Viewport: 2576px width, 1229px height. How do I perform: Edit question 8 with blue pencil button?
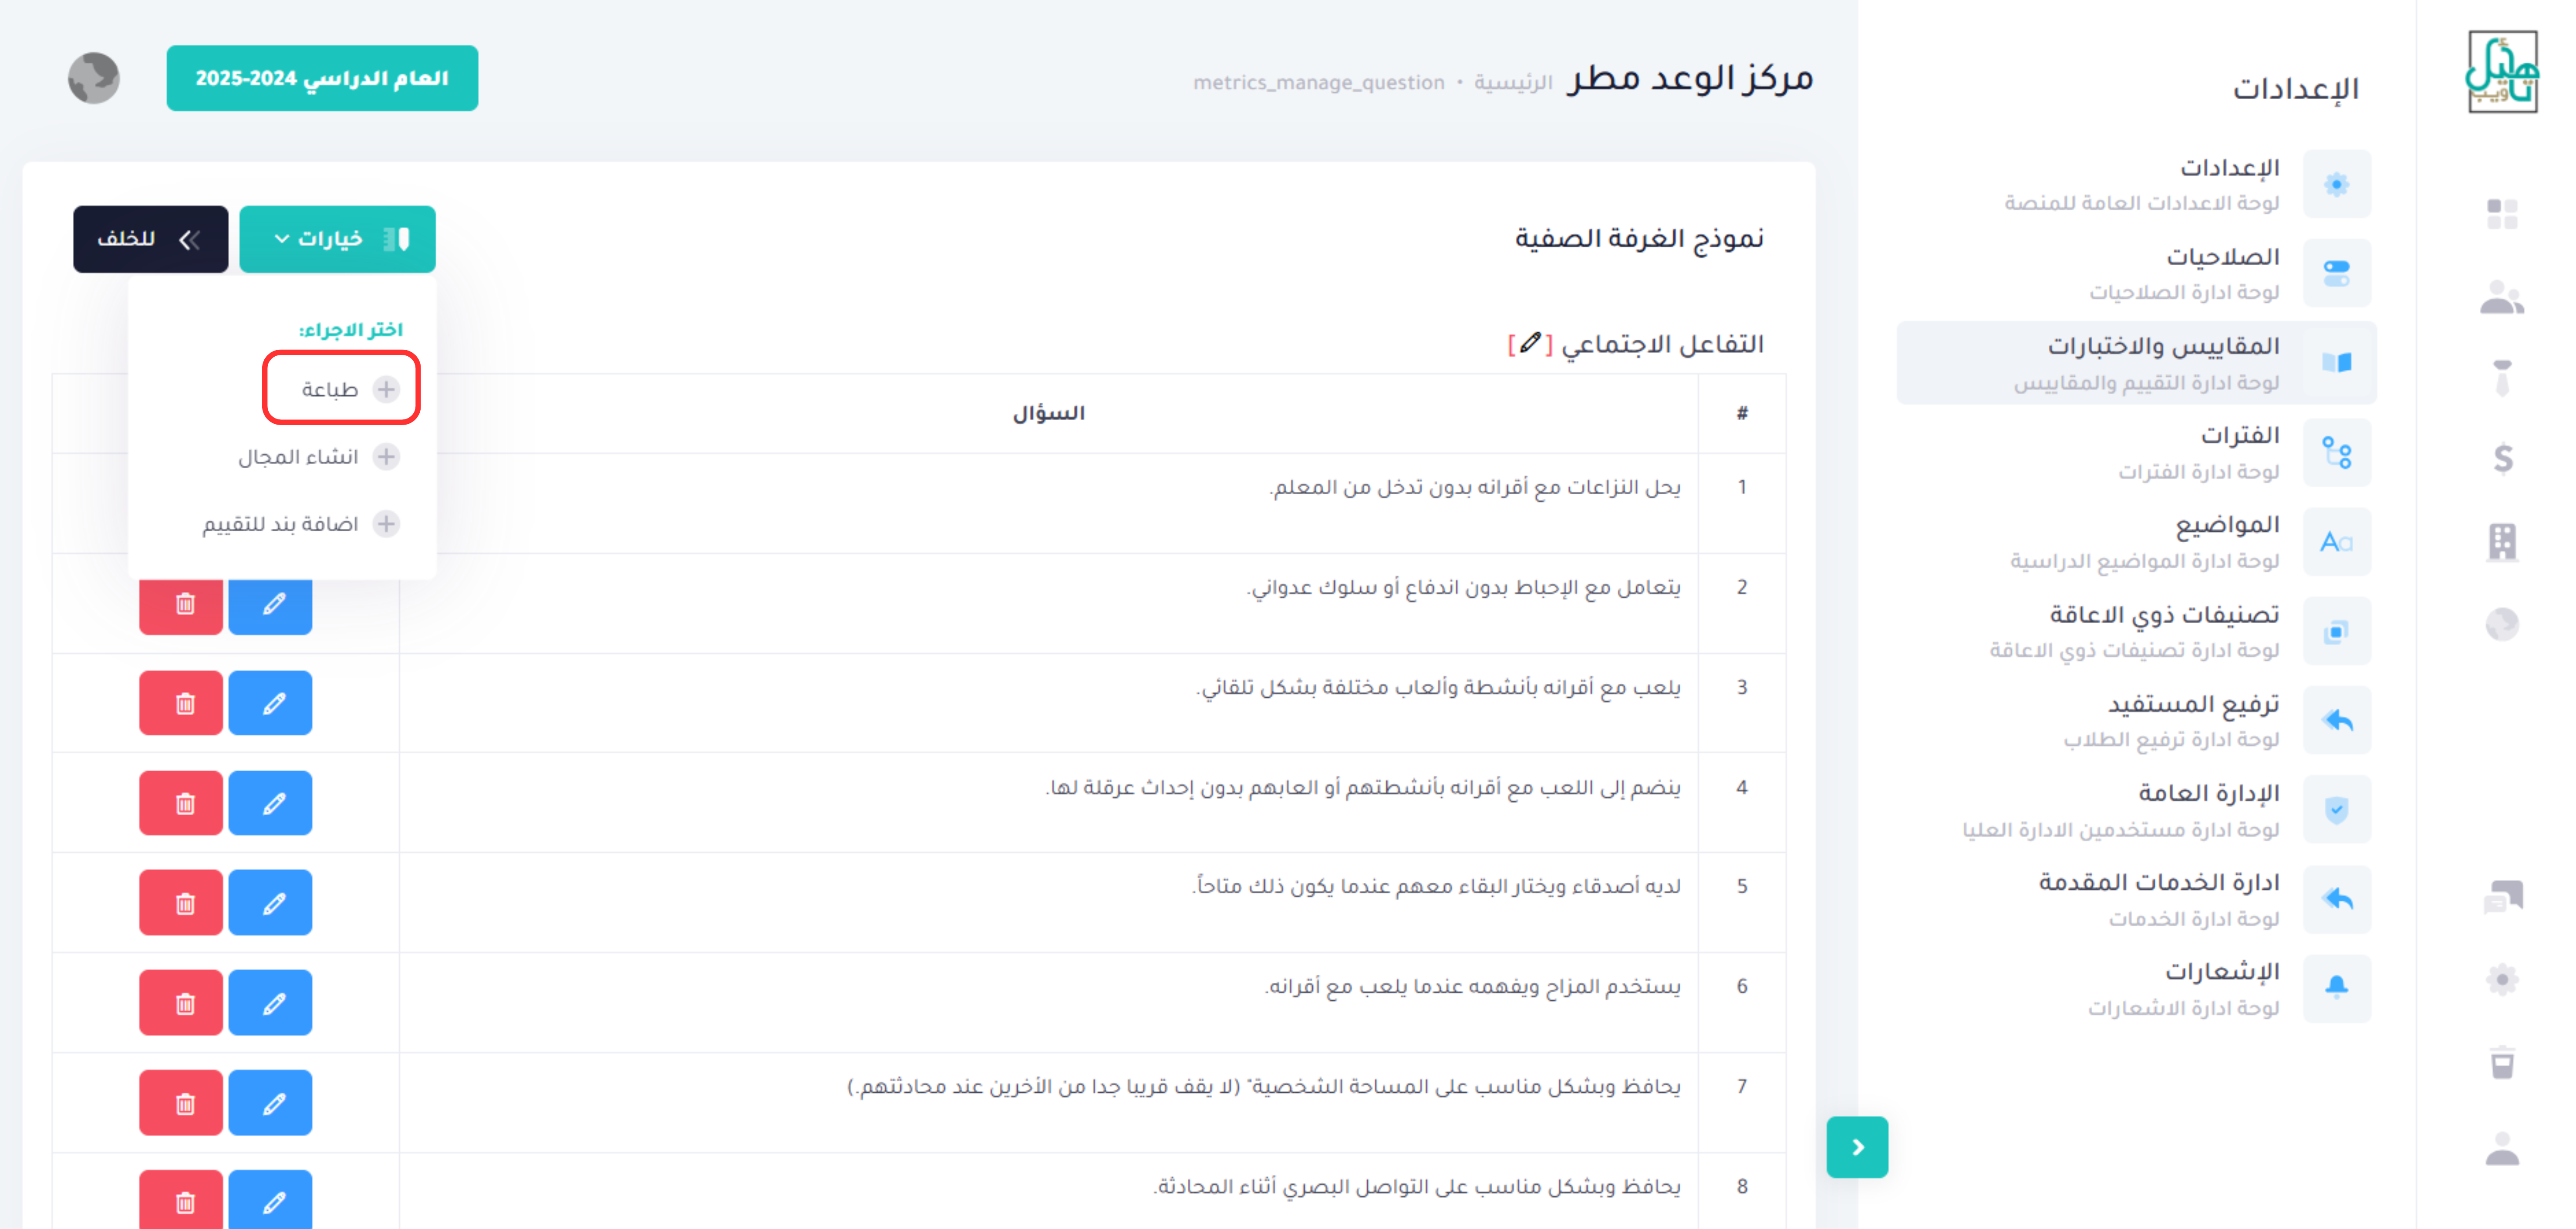coord(270,1200)
